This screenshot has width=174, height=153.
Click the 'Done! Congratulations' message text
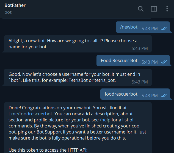[x=78, y=123]
